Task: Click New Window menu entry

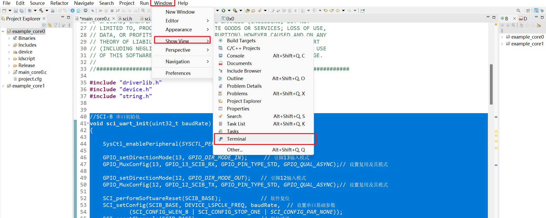Action: [183, 12]
